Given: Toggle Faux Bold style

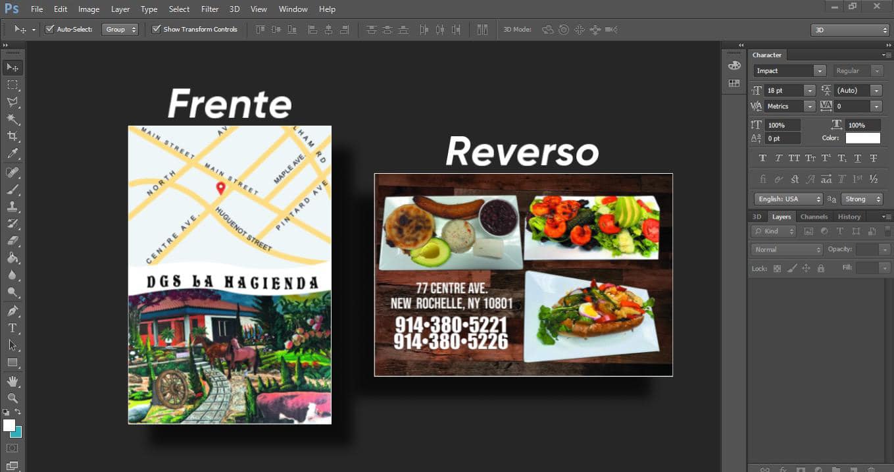Looking at the screenshot, I should [x=762, y=158].
